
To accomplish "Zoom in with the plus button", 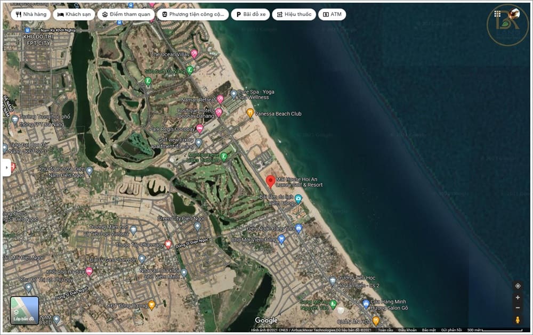I will pyautogui.click(x=518, y=297).
